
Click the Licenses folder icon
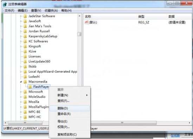25,56
